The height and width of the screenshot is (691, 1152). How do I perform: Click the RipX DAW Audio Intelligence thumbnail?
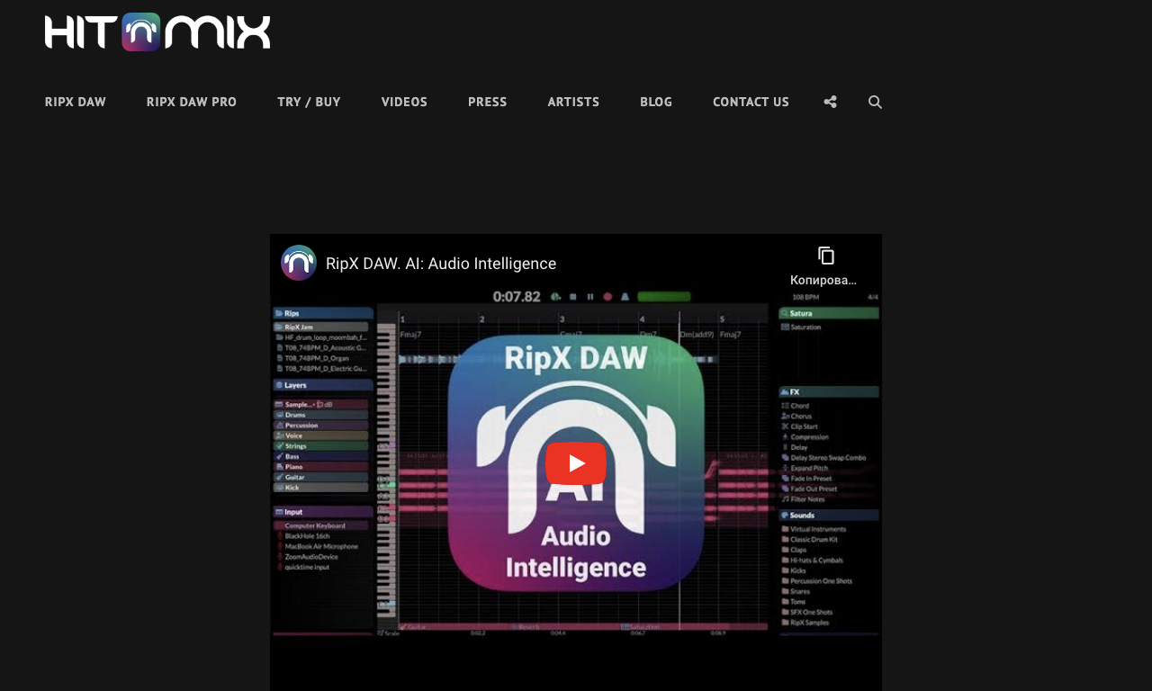pyautogui.click(x=576, y=463)
